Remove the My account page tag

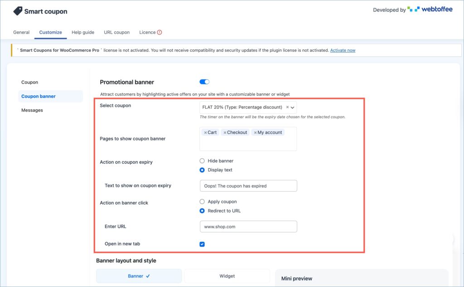[x=256, y=132]
